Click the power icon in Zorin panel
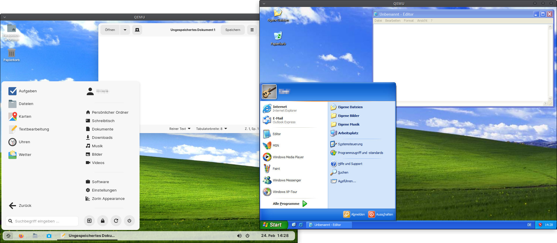The image size is (557, 243). [x=247, y=236]
